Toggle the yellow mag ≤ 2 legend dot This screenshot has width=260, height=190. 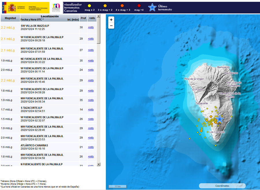pos(90,5)
